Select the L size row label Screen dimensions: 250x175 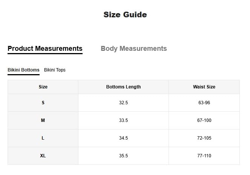click(x=43, y=138)
